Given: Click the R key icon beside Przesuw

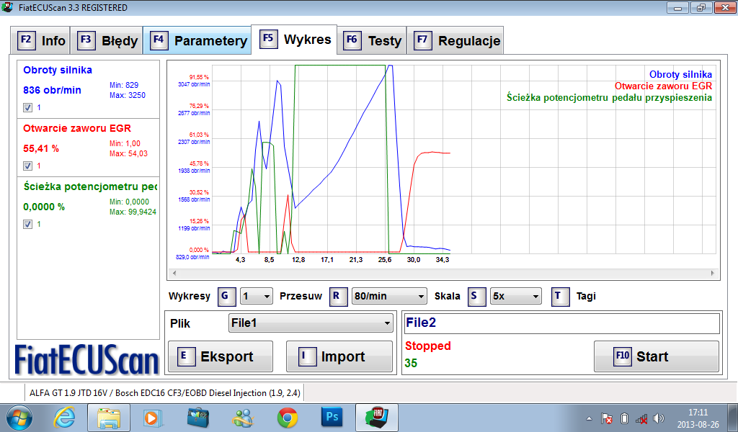Looking at the screenshot, I should (x=339, y=296).
